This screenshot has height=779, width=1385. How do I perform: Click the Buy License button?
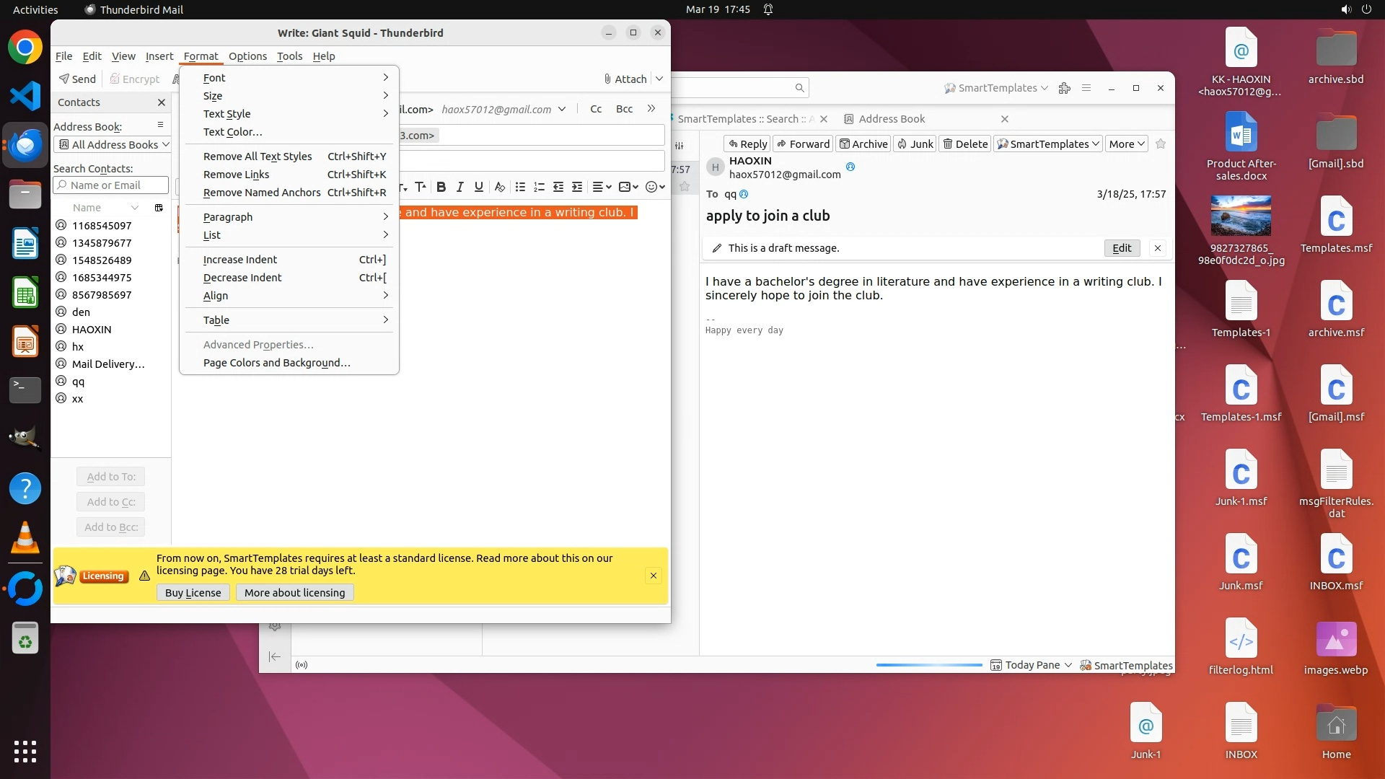[x=193, y=592]
